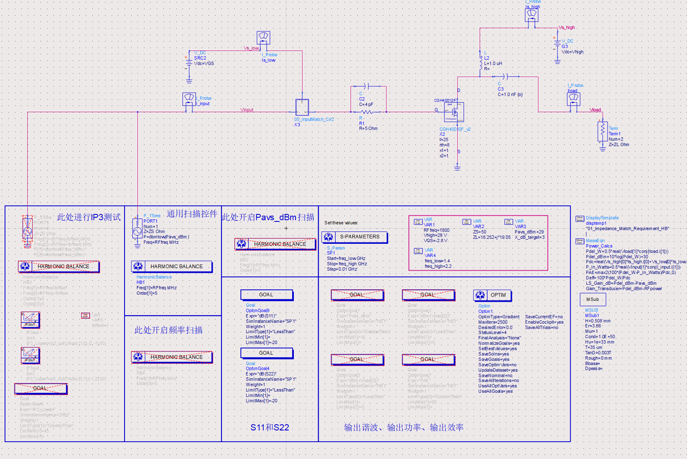
Task: Select inductor L2 symbol
Action: click(x=480, y=63)
